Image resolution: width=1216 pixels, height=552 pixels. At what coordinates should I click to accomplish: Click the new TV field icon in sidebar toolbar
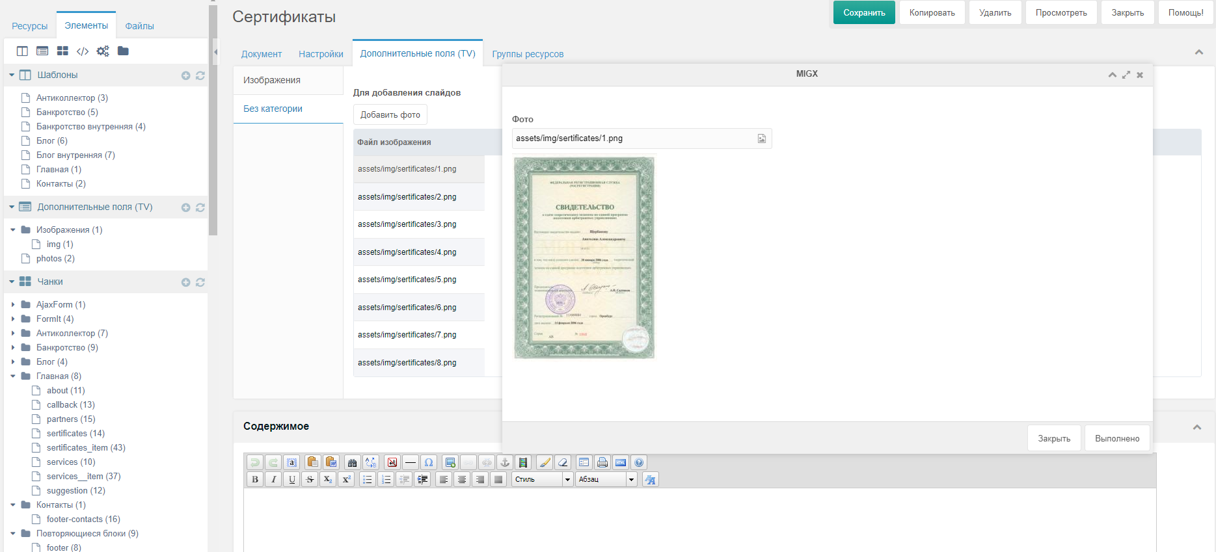tap(42, 51)
